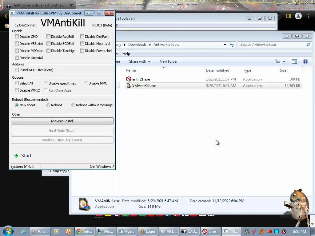Open the media player taskbar icon
Viewport: 315px width, 236px height.
coord(57,231)
